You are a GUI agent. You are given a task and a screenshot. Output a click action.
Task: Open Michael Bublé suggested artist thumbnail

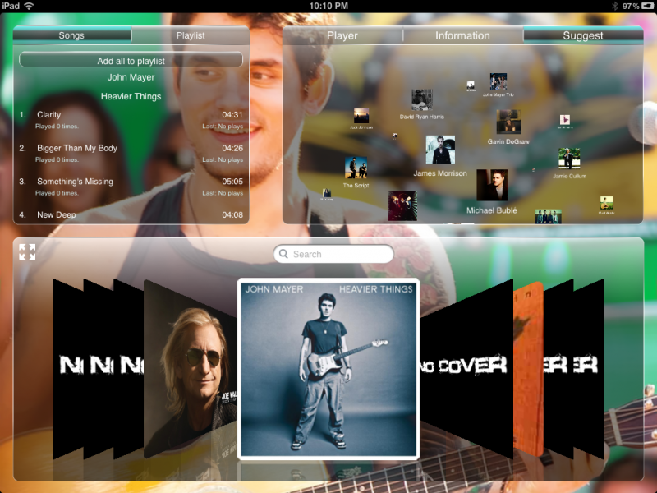pos(492,186)
